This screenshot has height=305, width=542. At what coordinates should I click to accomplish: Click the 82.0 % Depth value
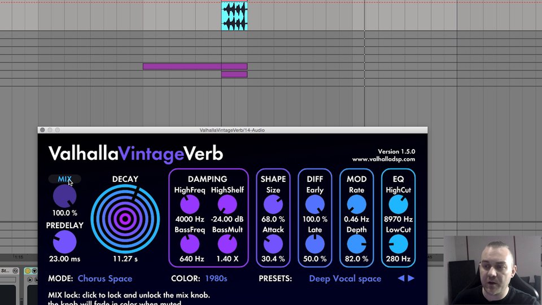(x=356, y=259)
